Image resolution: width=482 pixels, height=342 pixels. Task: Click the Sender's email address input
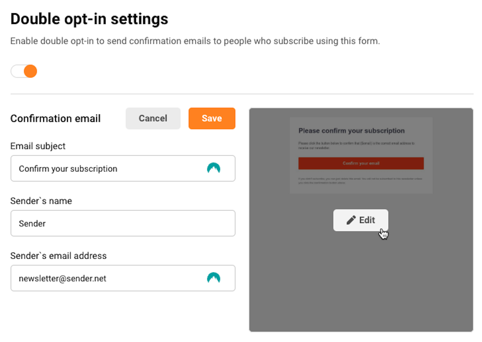(x=106, y=279)
